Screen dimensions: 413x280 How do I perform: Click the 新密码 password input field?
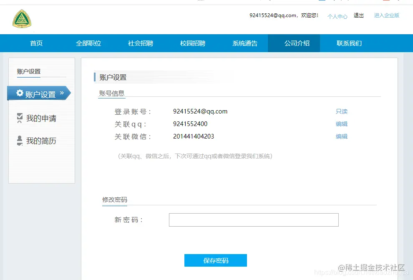[x=253, y=220]
